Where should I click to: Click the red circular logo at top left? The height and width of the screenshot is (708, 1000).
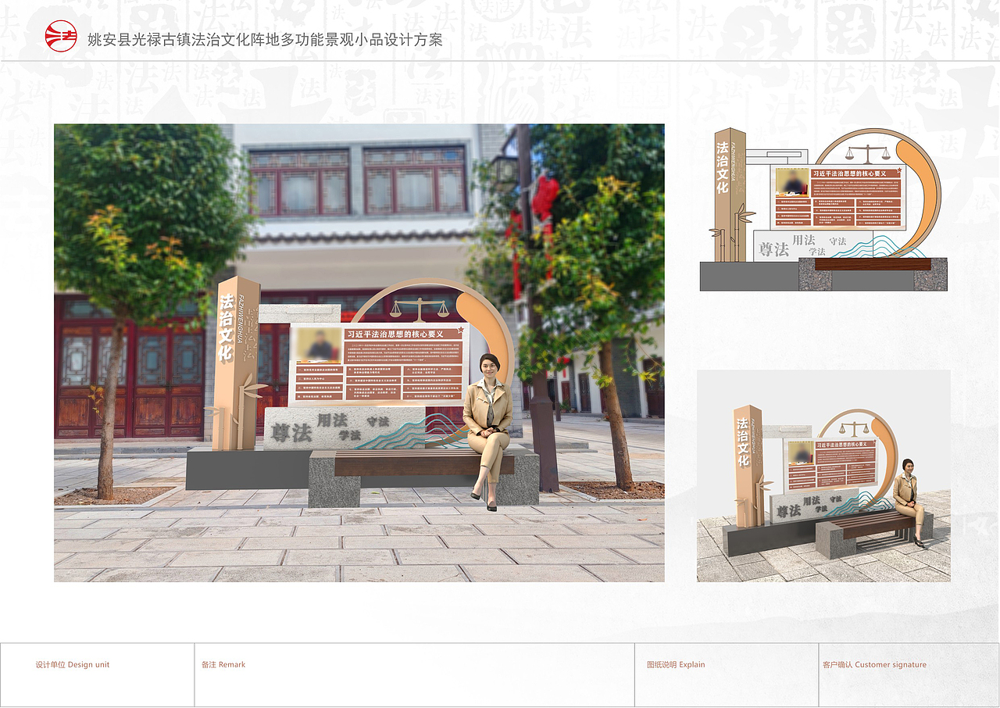coord(61,36)
